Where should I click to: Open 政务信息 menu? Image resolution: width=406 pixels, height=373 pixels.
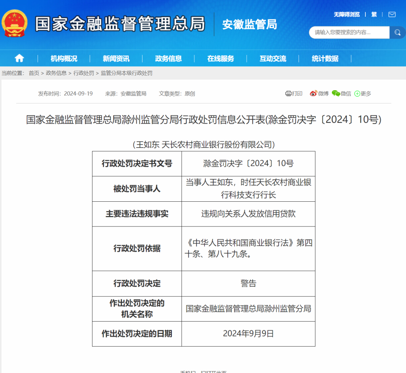168,59
